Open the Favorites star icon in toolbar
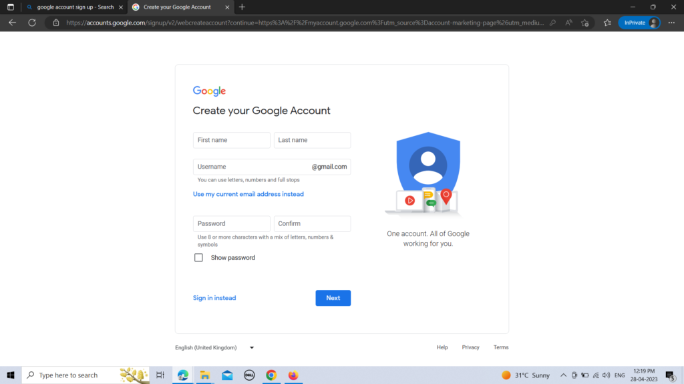Screen dimensions: 684x384 (x=607, y=23)
